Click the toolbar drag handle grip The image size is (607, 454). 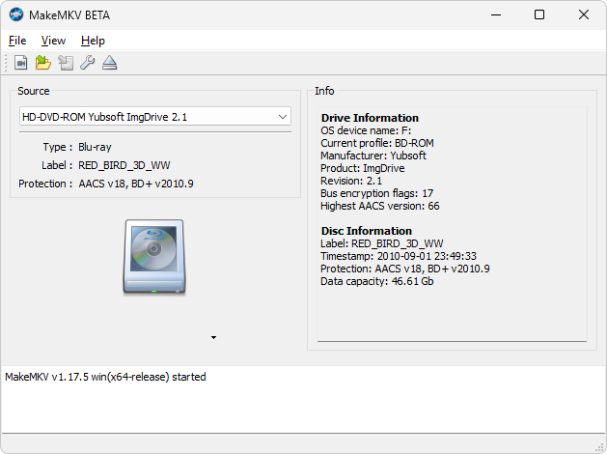(6, 63)
